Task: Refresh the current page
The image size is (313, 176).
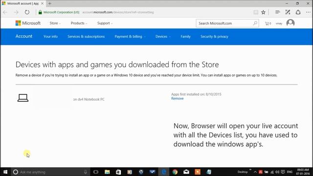Action: pos(27,12)
